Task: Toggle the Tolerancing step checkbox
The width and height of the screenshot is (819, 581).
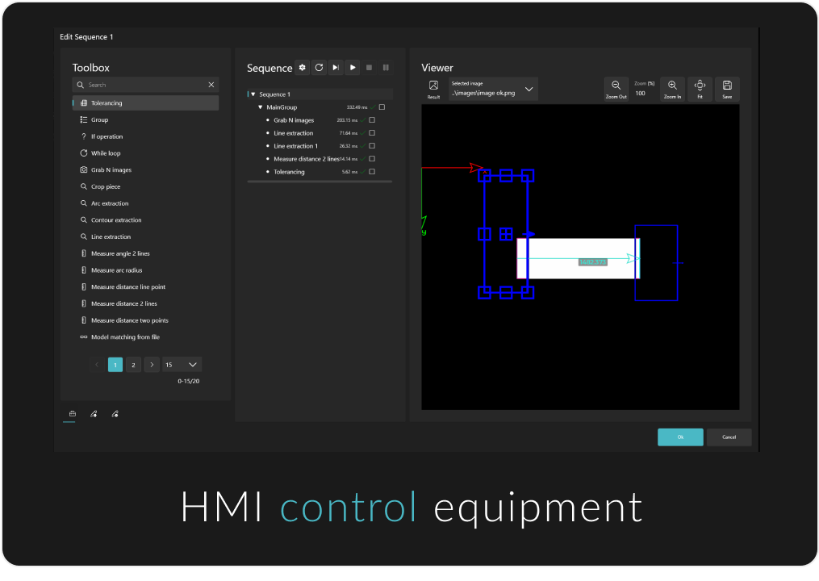Action: (372, 171)
